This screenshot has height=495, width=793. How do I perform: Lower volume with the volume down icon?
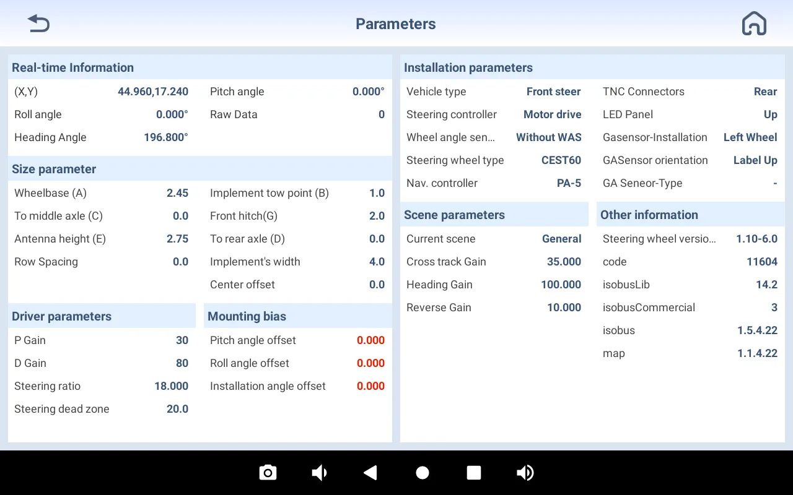[319, 473]
